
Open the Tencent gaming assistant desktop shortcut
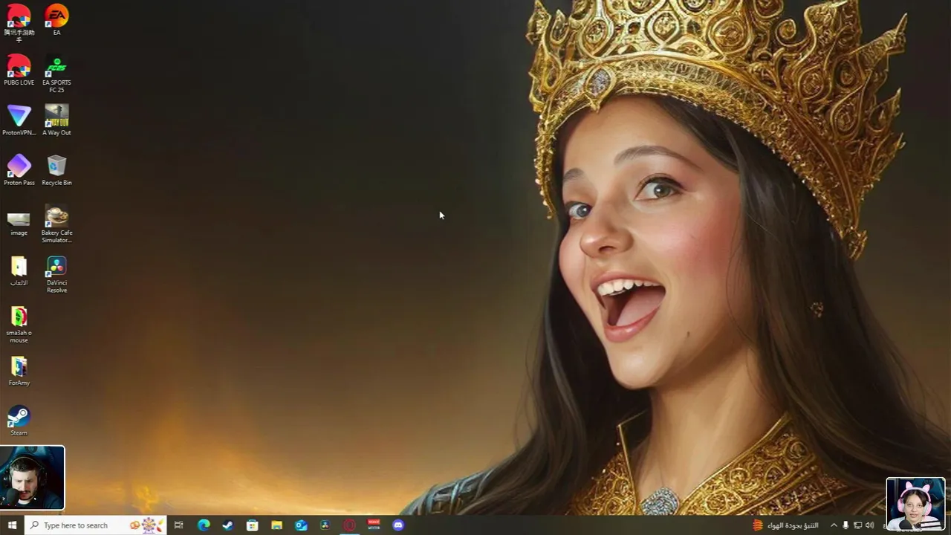pos(19,23)
